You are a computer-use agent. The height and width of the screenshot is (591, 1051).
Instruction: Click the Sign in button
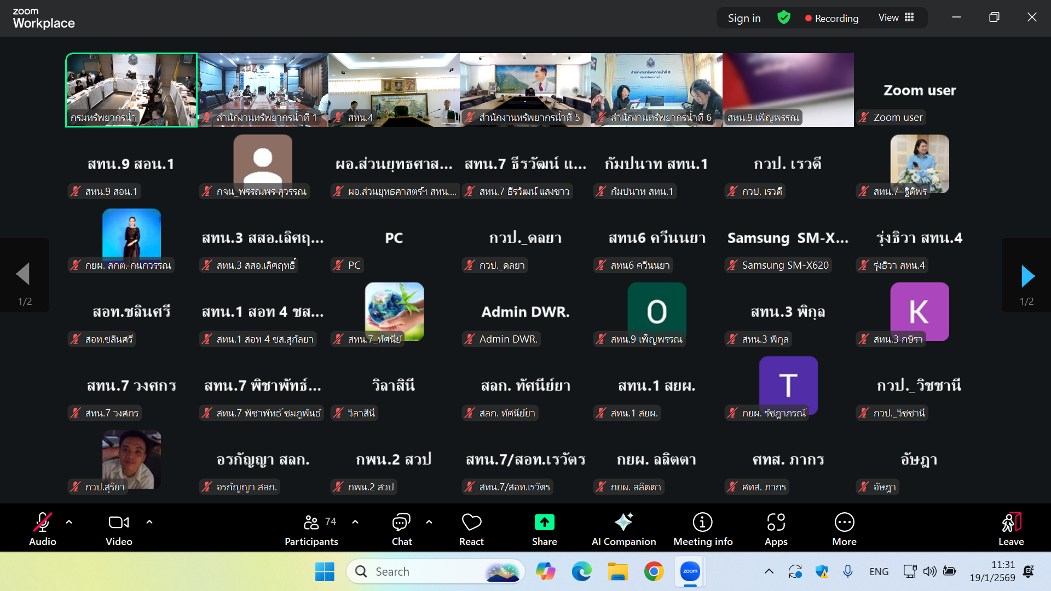(x=744, y=18)
